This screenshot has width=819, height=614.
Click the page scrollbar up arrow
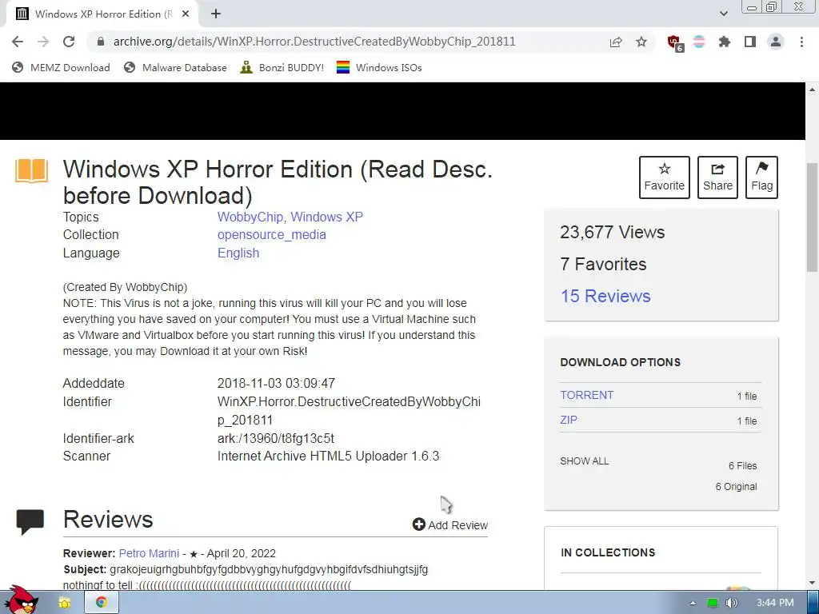(813, 90)
